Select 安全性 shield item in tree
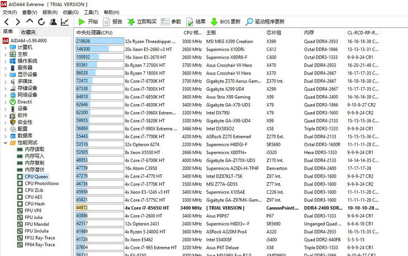408x256 pixels. coord(21,122)
